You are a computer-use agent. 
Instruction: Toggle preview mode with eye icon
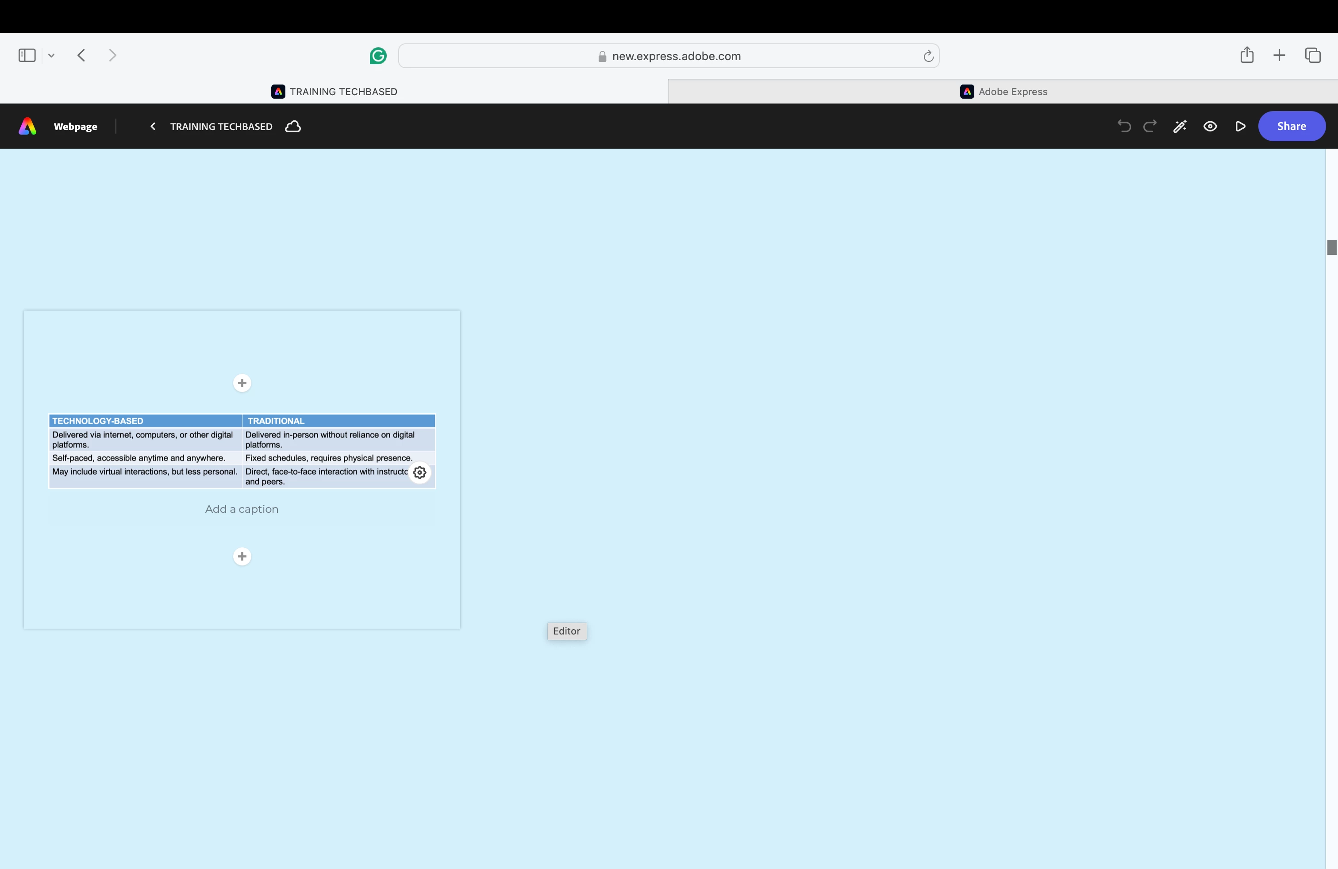1210,127
